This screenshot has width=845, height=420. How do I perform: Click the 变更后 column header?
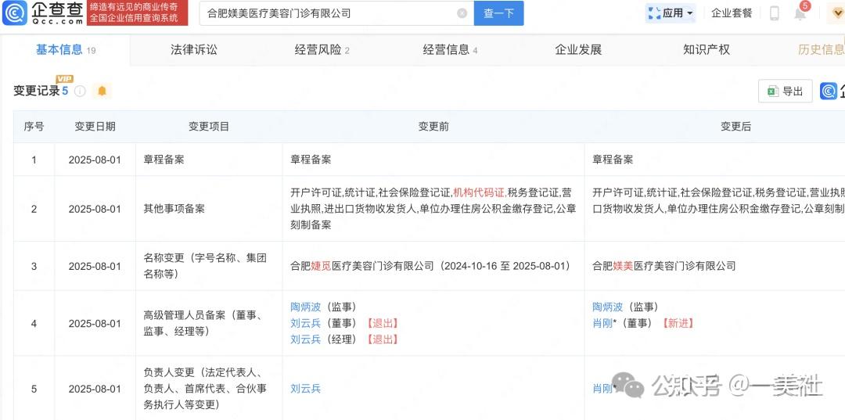(735, 127)
